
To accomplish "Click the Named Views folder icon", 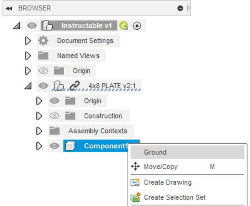I will pyautogui.click(x=43, y=56).
